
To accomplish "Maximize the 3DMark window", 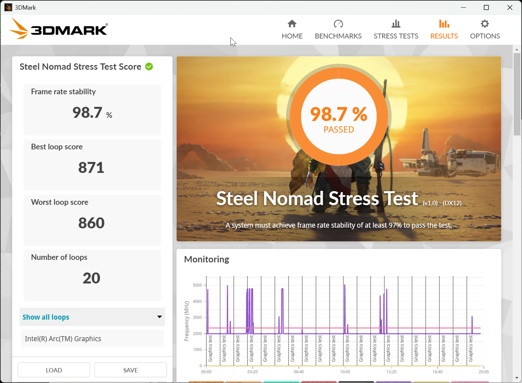I will click(486, 7).
